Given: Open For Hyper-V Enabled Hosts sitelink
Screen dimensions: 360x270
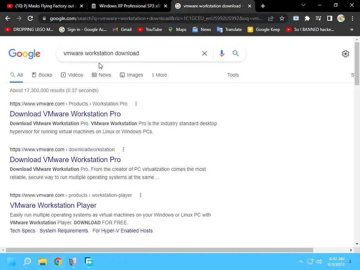Looking at the screenshot, I should pyautogui.click(x=122, y=231).
